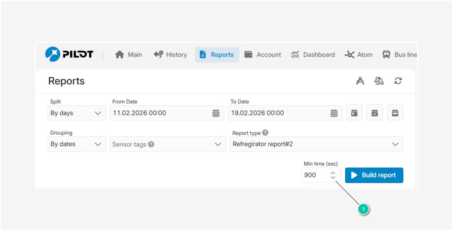Click the first calendar preset button
This screenshot has height=231, width=453.
(x=354, y=113)
